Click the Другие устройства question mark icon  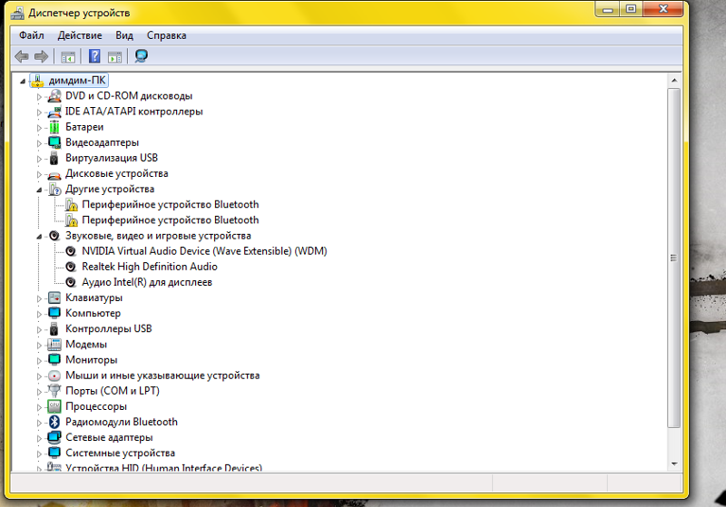(54, 190)
